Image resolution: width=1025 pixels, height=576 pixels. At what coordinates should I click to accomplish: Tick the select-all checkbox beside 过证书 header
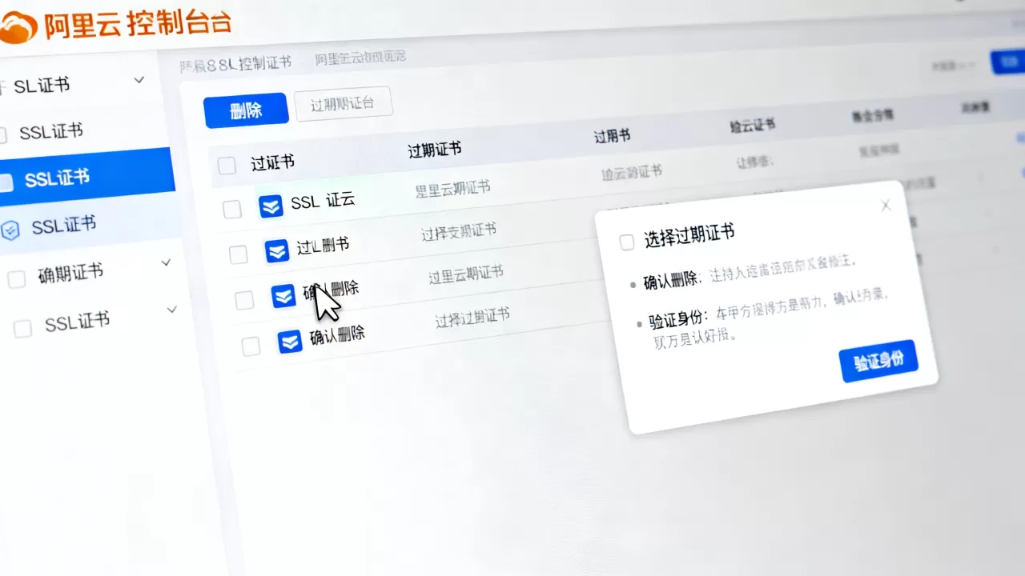click(227, 166)
